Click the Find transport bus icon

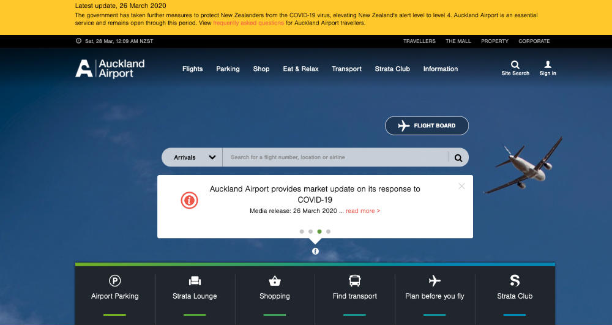tap(355, 280)
